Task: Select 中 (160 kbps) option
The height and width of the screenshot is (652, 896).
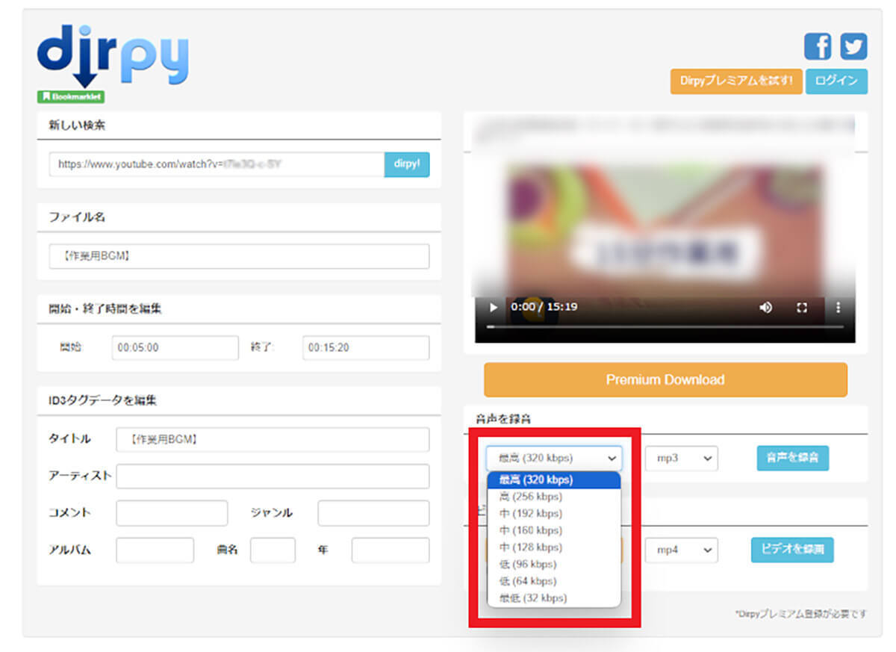Action: coord(554,530)
